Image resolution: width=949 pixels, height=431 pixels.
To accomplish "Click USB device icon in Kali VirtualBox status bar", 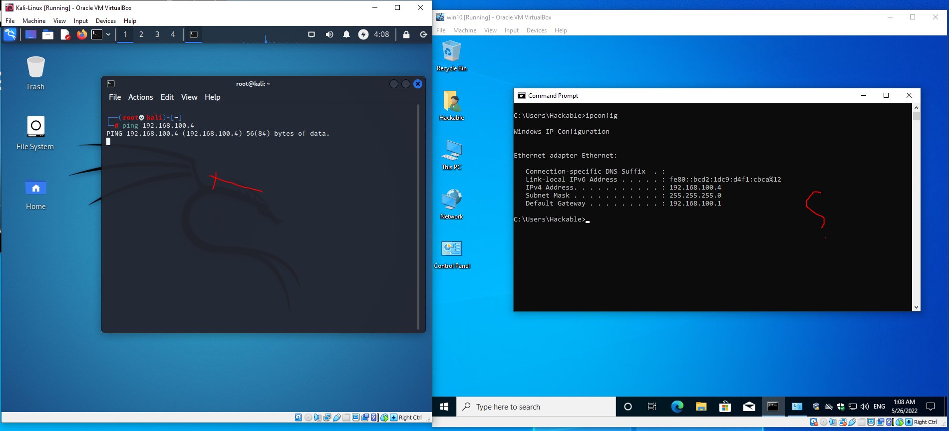I will click(x=336, y=418).
